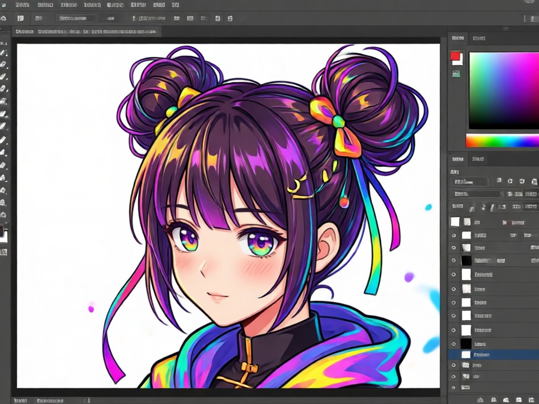539x404 pixels.
Task: Click the small green icon under the color swatches
Action: point(456,74)
